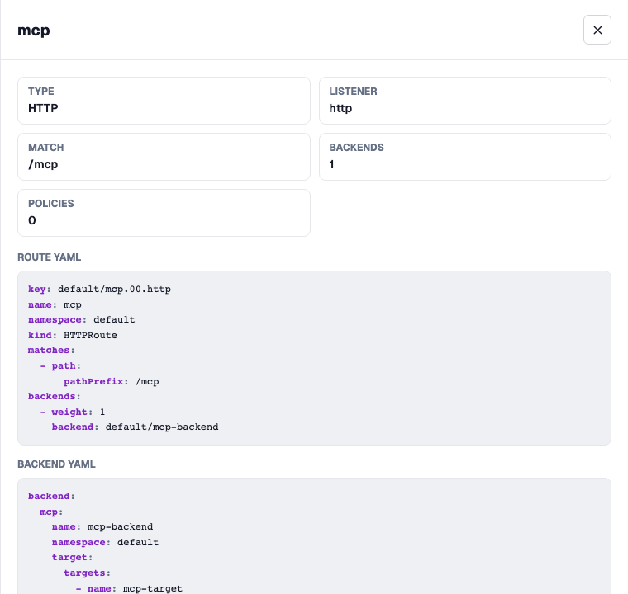Click the 'name: mcp-backend' line

pos(102,527)
